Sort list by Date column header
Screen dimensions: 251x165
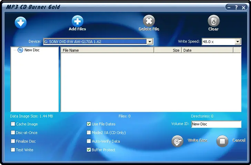coord(207,50)
